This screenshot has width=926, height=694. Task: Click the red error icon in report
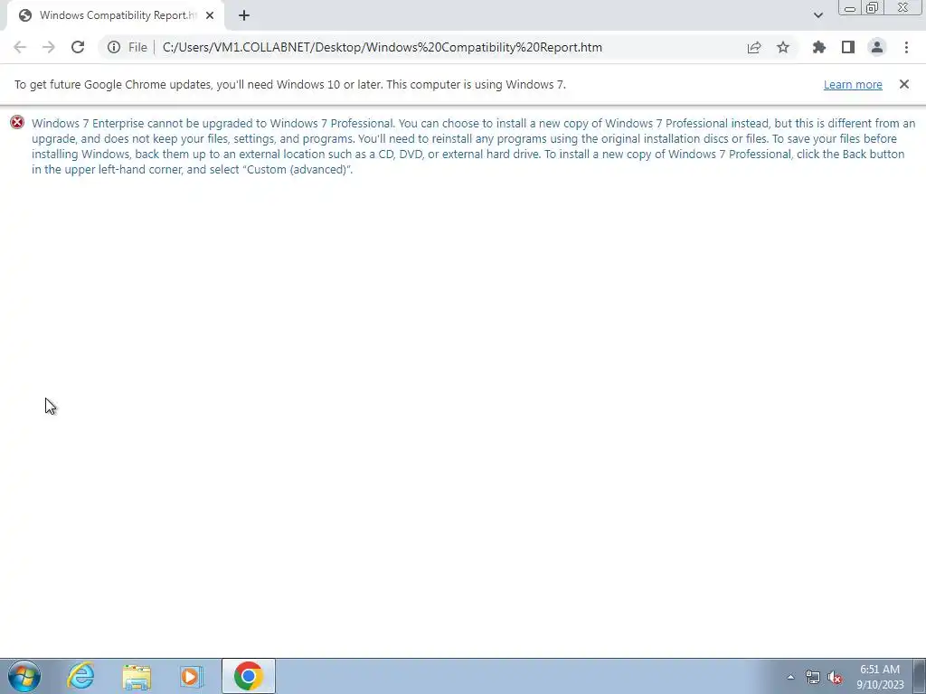(x=17, y=123)
